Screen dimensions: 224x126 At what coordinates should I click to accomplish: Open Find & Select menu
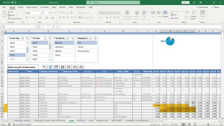[x=194, y=15]
